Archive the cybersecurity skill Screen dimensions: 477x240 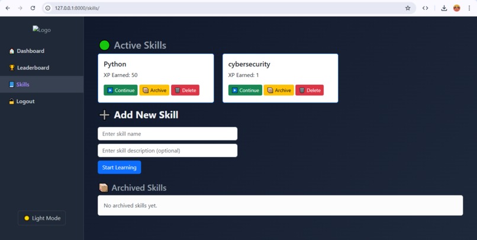point(279,90)
